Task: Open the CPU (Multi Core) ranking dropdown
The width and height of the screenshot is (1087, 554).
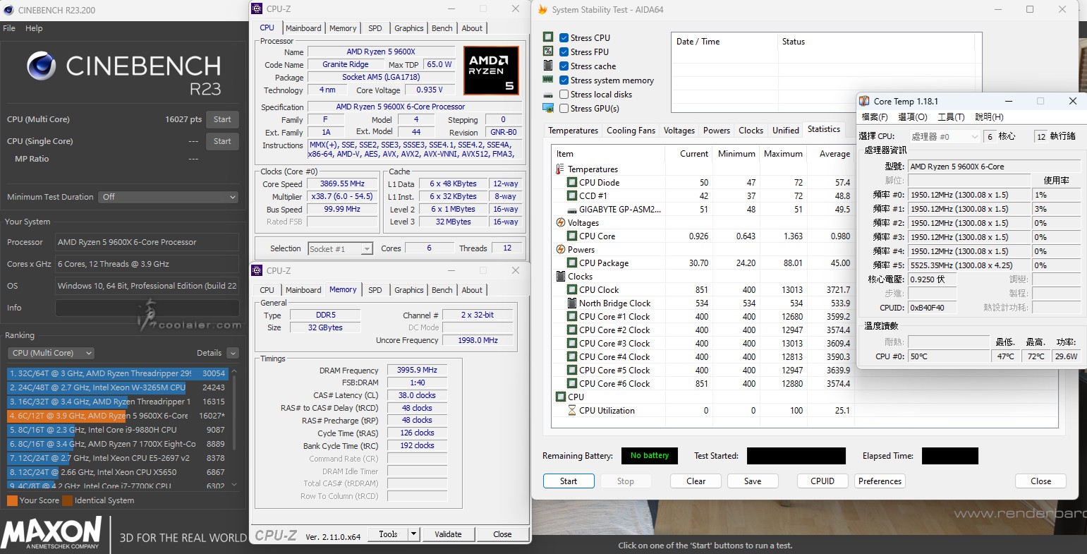Action: 51,353
